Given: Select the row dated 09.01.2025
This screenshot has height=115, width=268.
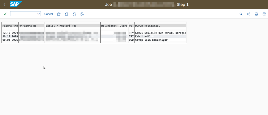Looking at the screenshot, I should [x=10, y=40].
